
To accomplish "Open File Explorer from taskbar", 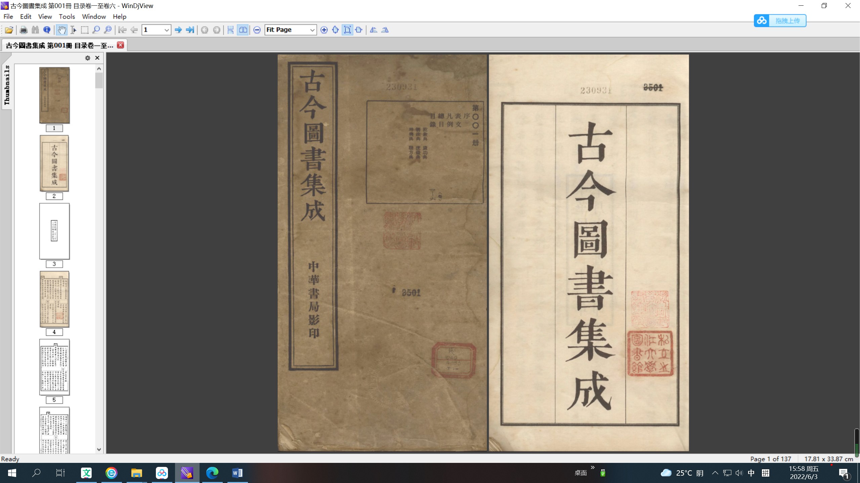I will [x=137, y=473].
